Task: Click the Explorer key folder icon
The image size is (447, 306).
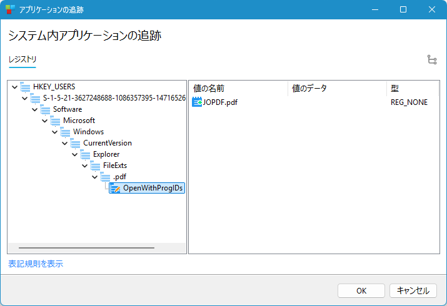Action: click(x=86, y=154)
